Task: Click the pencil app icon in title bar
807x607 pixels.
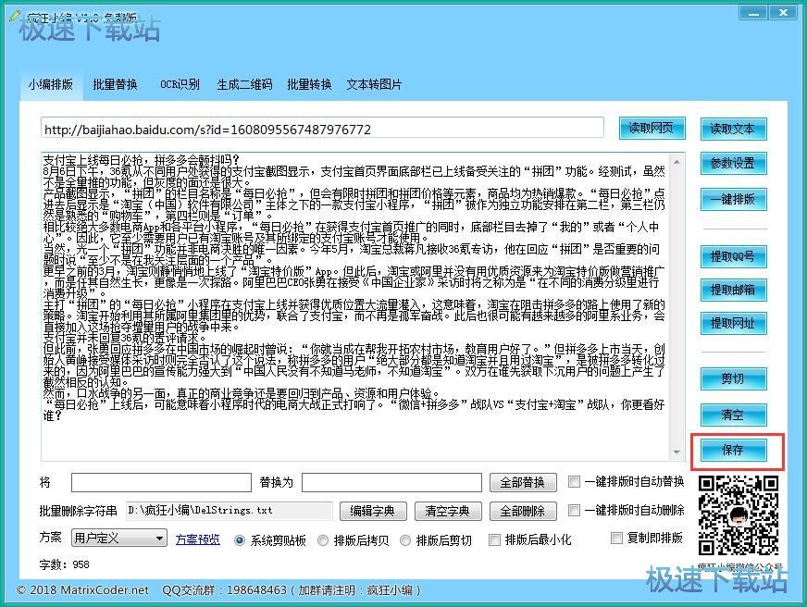Action: [x=15, y=17]
